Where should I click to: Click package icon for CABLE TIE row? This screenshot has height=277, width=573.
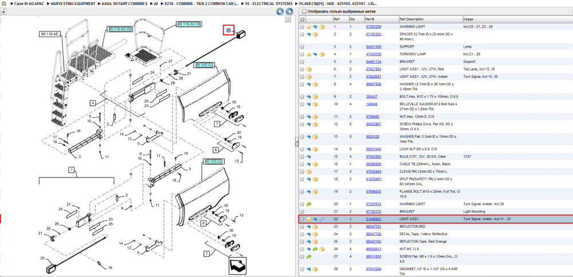(315, 164)
